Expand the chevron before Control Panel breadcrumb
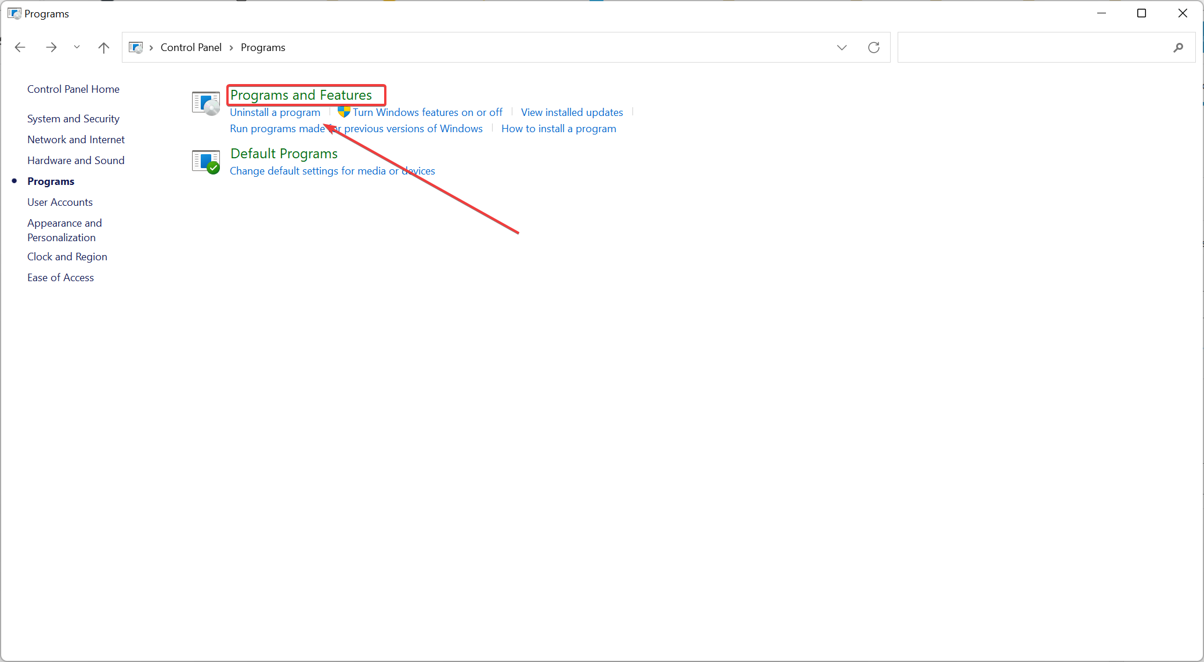The width and height of the screenshot is (1204, 662). pos(151,48)
